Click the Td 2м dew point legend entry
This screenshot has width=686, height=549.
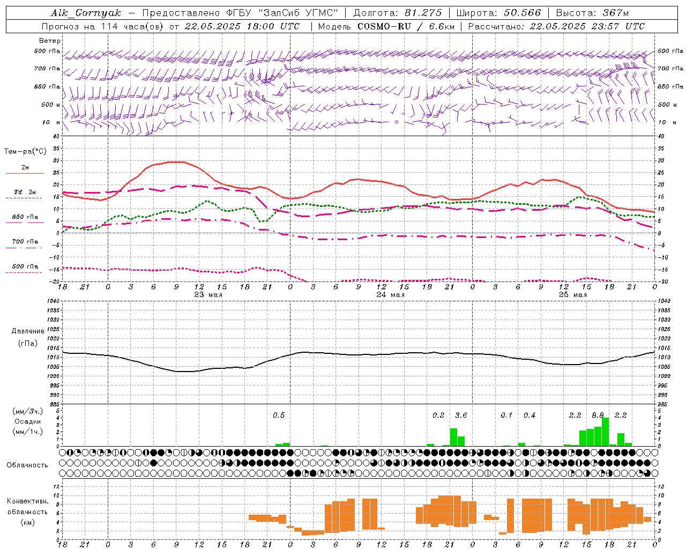[x=25, y=192]
